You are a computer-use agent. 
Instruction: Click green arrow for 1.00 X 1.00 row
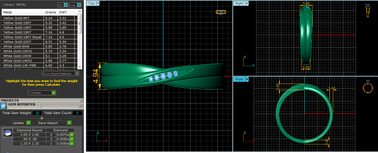click(x=72, y=135)
